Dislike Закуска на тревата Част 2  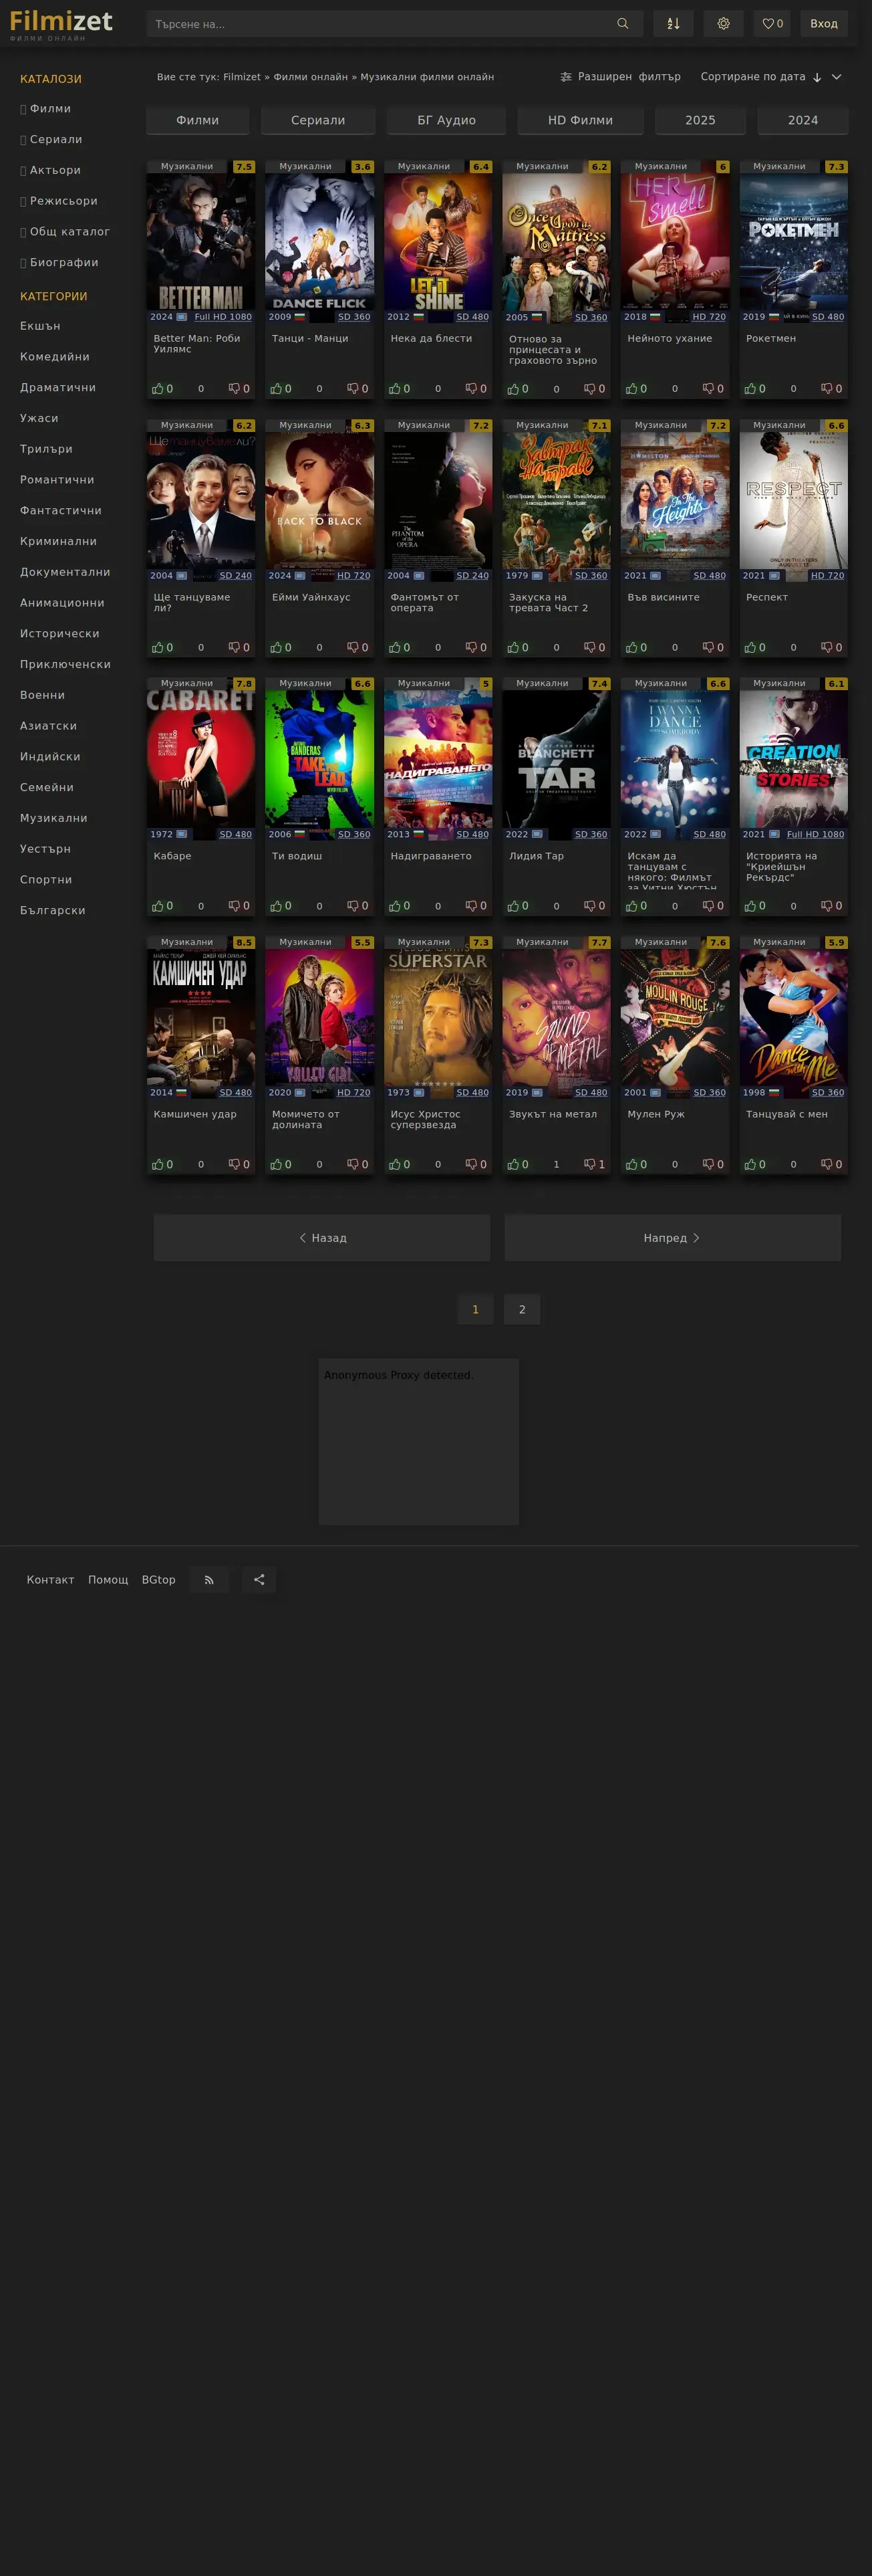[594, 648]
